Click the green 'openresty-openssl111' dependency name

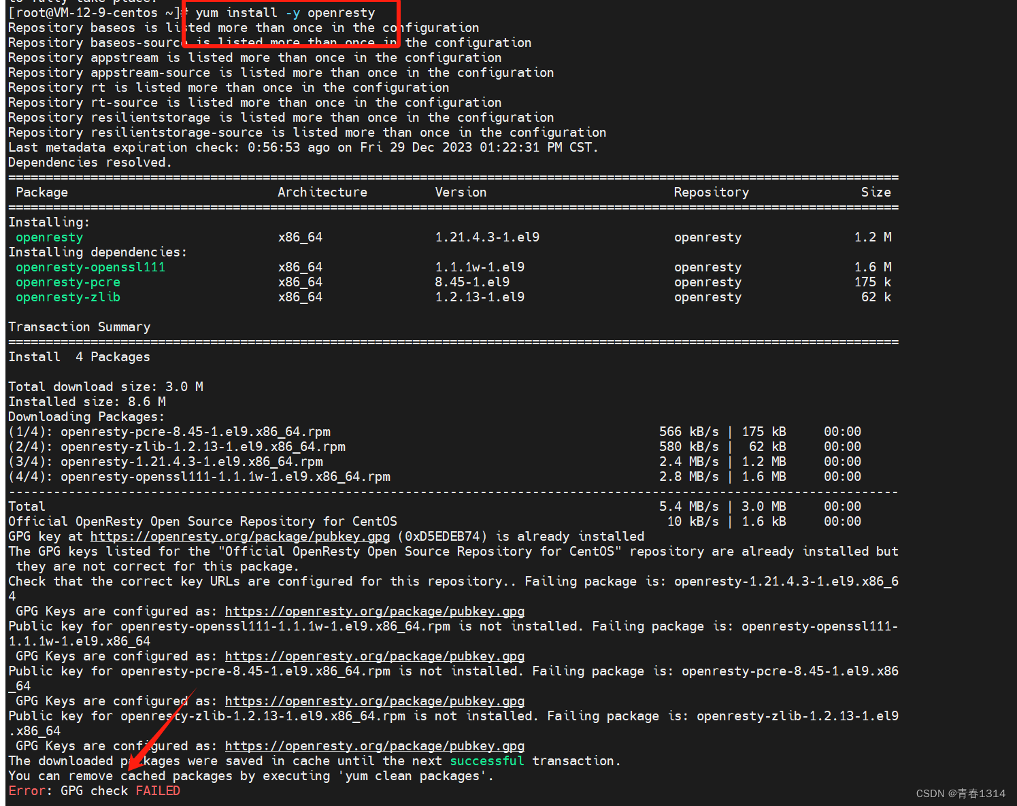click(x=90, y=267)
